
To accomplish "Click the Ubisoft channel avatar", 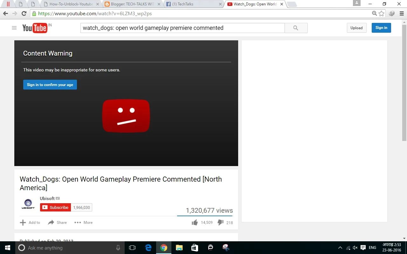I will click(x=28, y=204).
